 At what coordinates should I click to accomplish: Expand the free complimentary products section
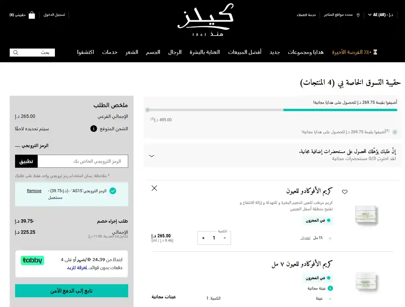[x=152, y=156]
